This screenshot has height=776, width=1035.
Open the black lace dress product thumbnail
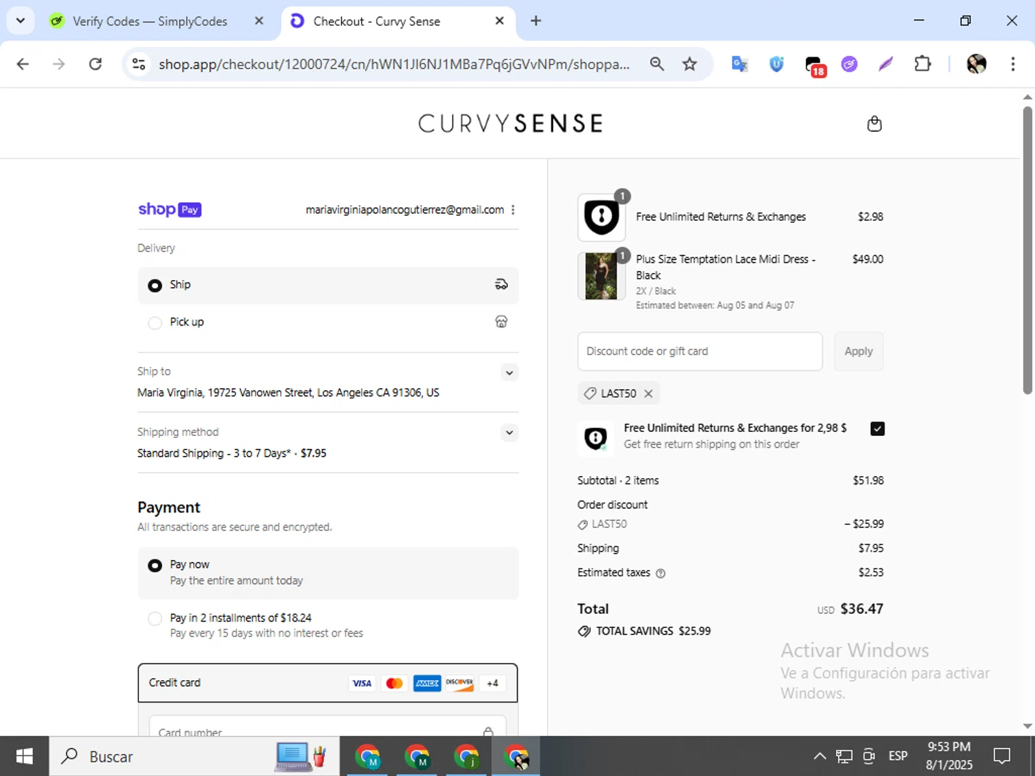pyautogui.click(x=601, y=276)
